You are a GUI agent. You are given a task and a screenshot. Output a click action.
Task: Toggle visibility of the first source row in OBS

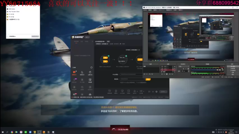point(173,66)
